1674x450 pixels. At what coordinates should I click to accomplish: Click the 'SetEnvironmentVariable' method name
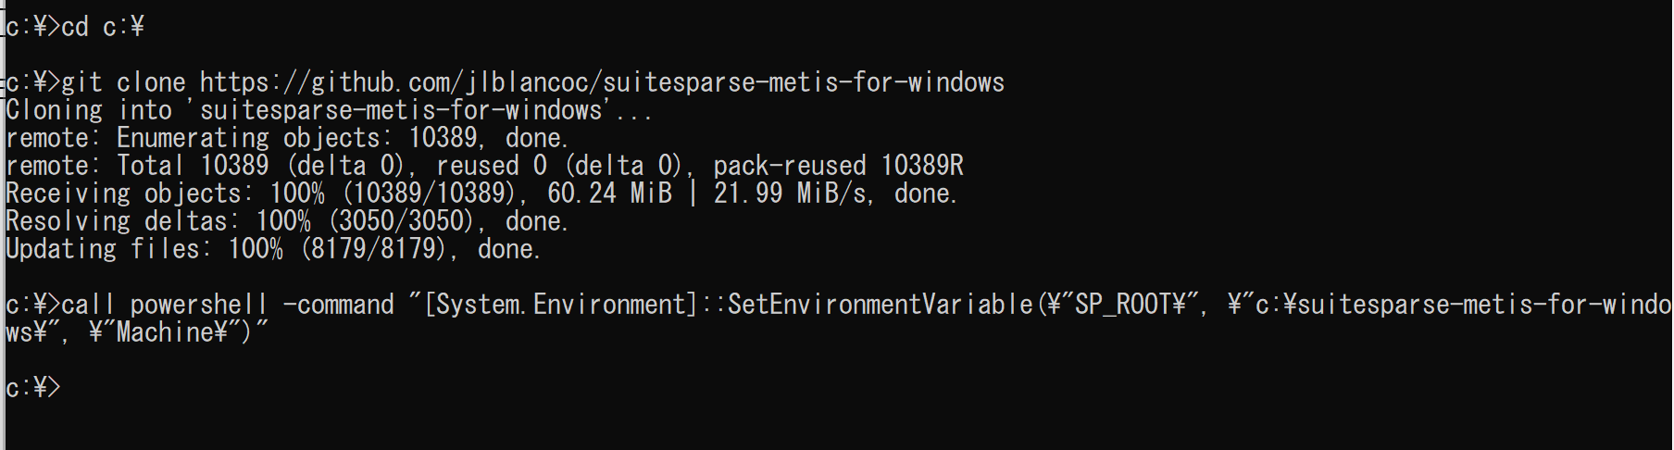[x=880, y=305]
